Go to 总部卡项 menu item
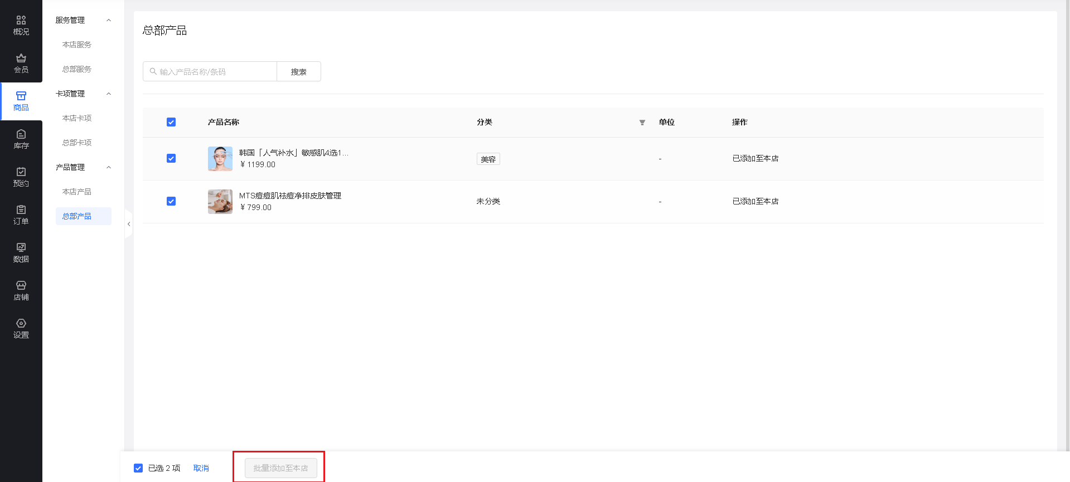 coord(77,143)
